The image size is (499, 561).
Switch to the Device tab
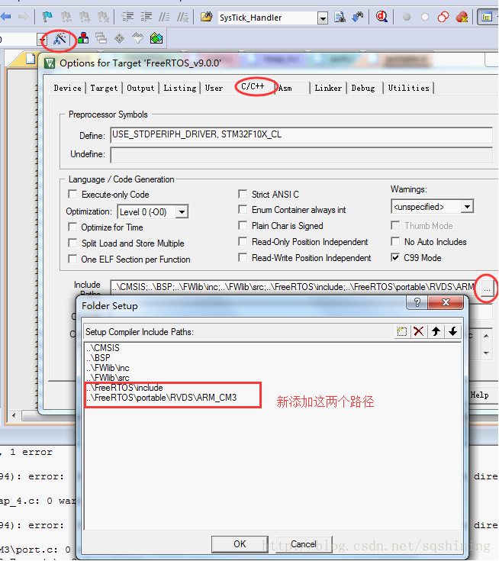[x=68, y=88]
